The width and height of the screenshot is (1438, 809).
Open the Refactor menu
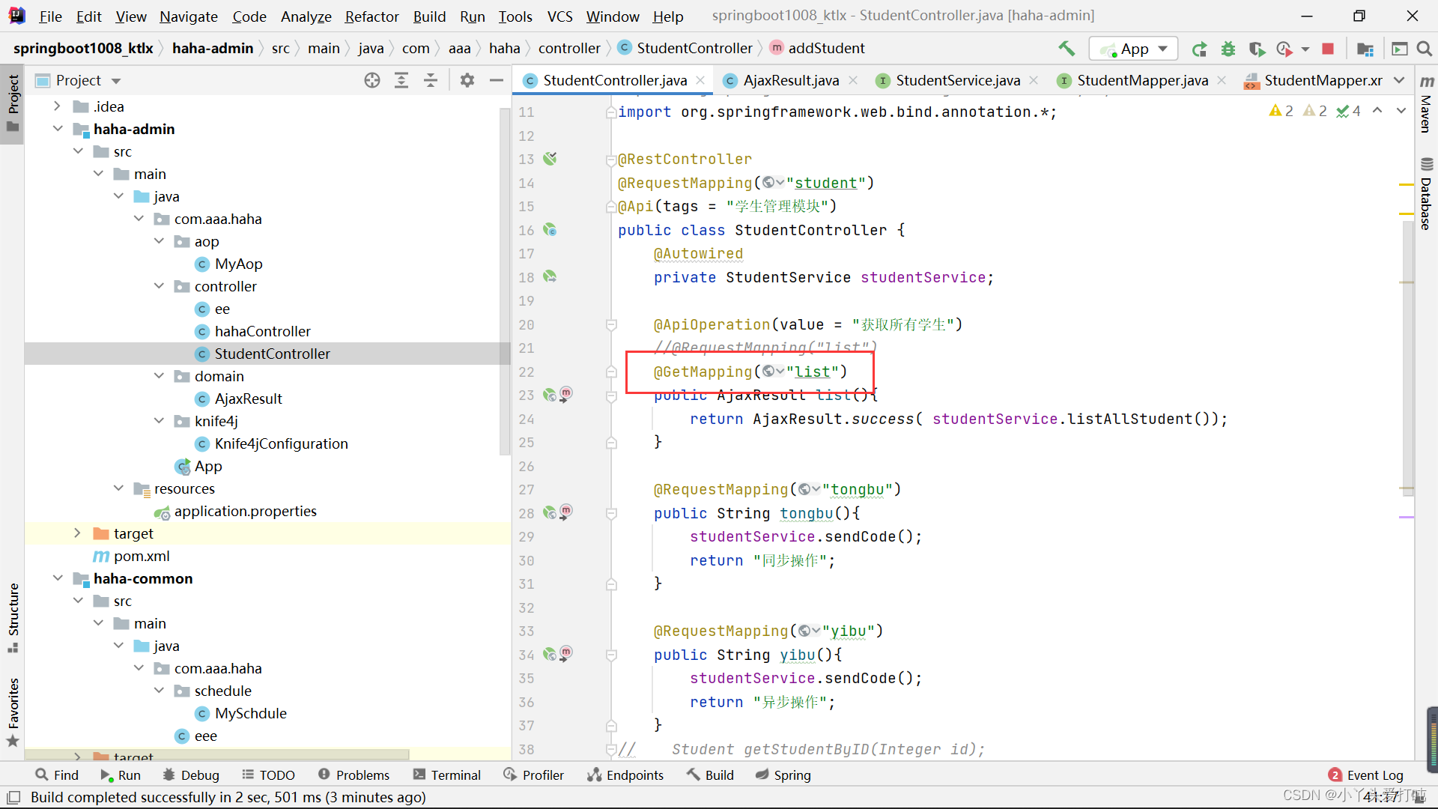371,16
